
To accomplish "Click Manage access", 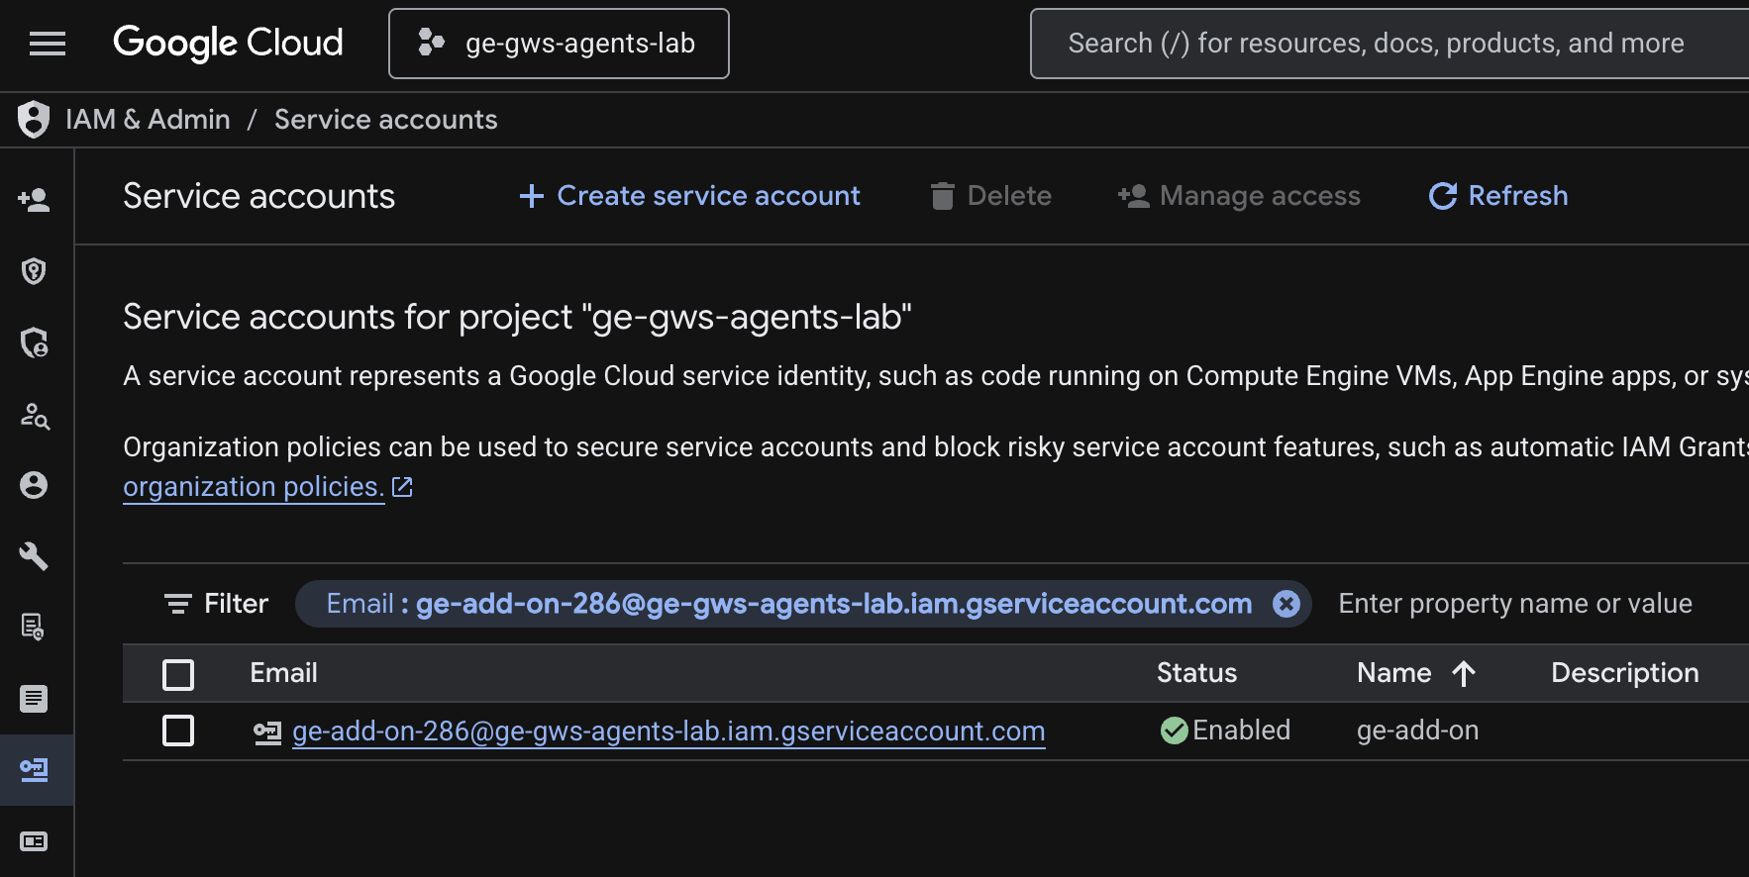I will (x=1239, y=196).
